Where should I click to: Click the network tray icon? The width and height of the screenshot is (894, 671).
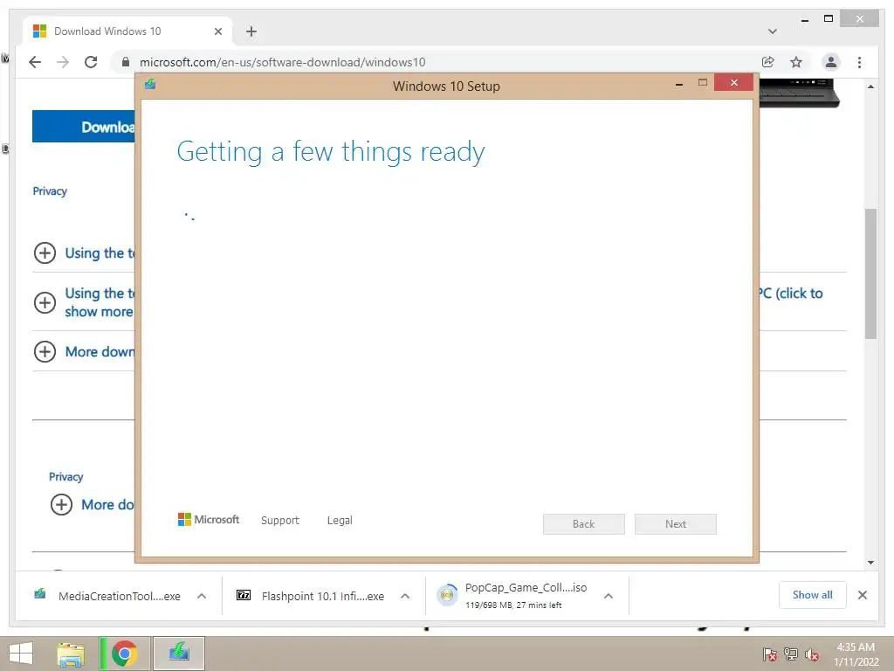(791, 654)
